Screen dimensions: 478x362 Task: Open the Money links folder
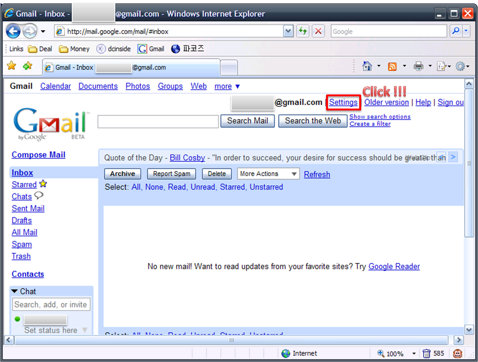coord(74,49)
